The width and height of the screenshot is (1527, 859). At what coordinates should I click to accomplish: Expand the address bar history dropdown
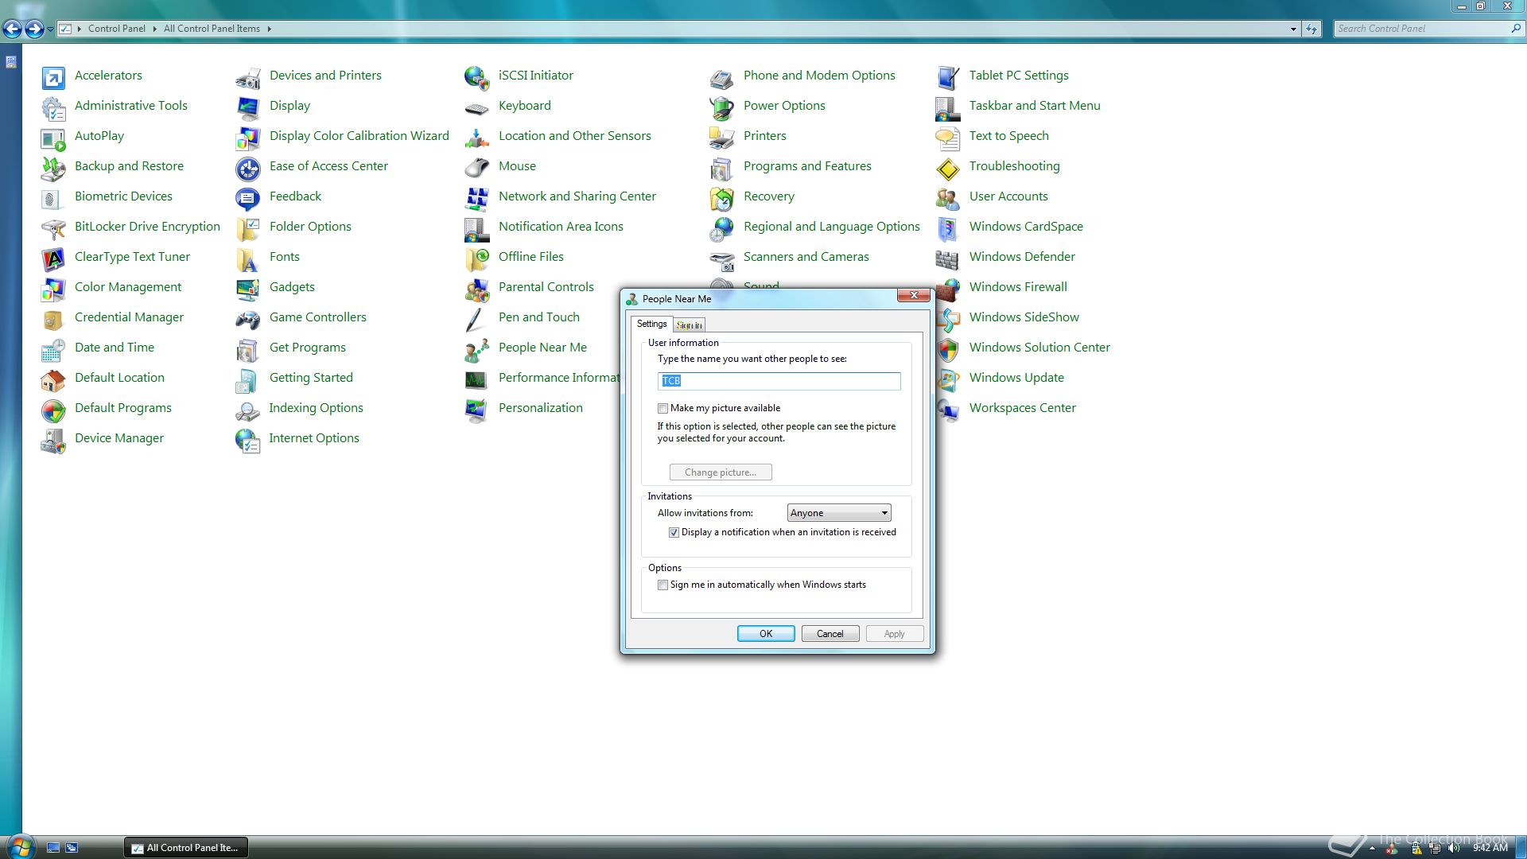(1293, 29)
